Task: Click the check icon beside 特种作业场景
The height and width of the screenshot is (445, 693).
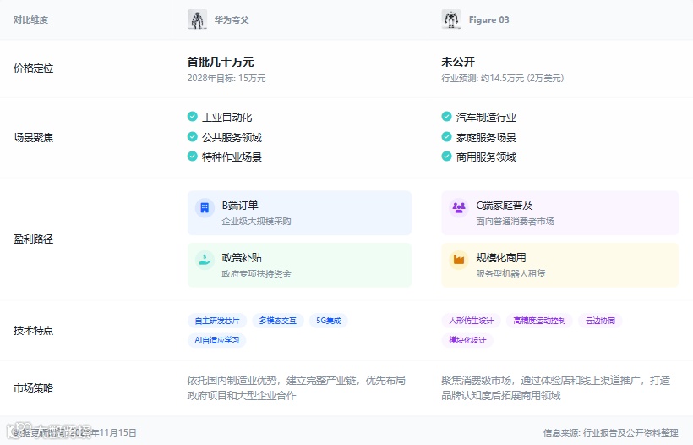Action: tap(192, 157)
